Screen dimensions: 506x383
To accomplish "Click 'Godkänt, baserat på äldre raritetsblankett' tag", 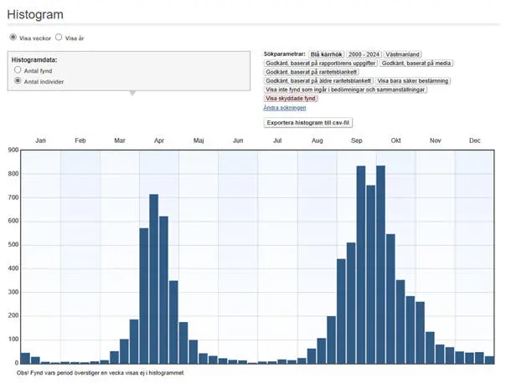I will coord(318,81).
